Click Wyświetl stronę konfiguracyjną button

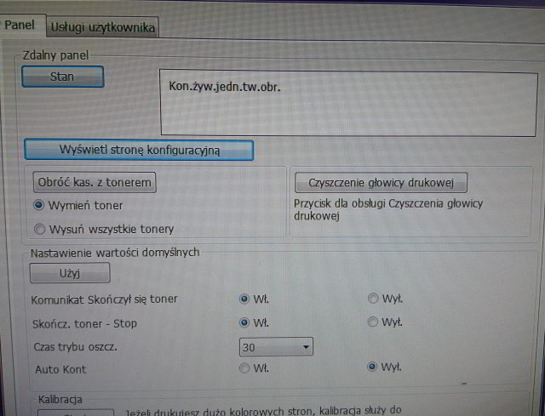pyautogui.click(x=140, y=149)
